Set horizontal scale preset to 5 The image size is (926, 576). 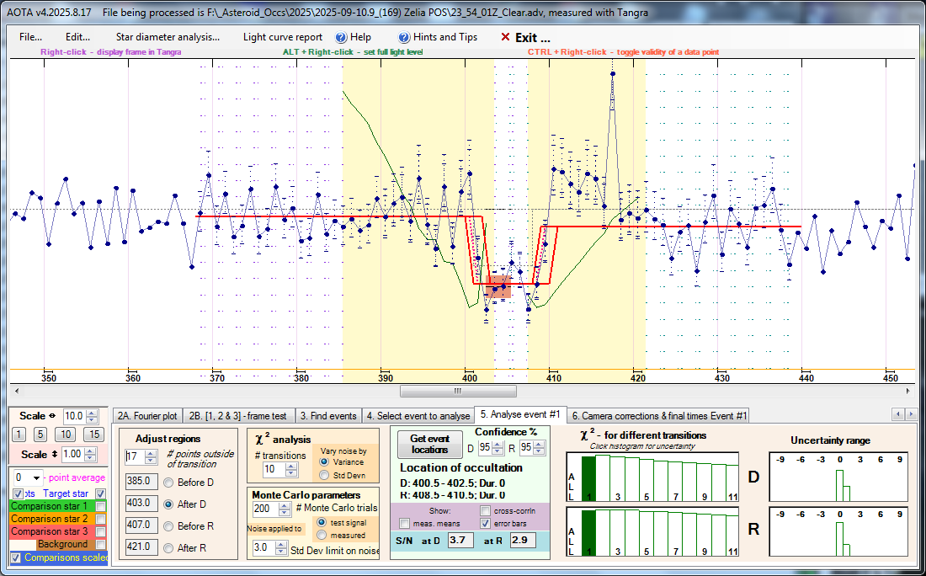point(40,435)
